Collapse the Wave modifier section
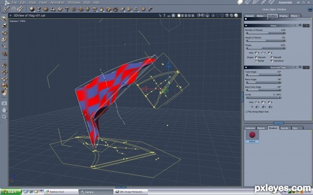 (x=246, y=25)
